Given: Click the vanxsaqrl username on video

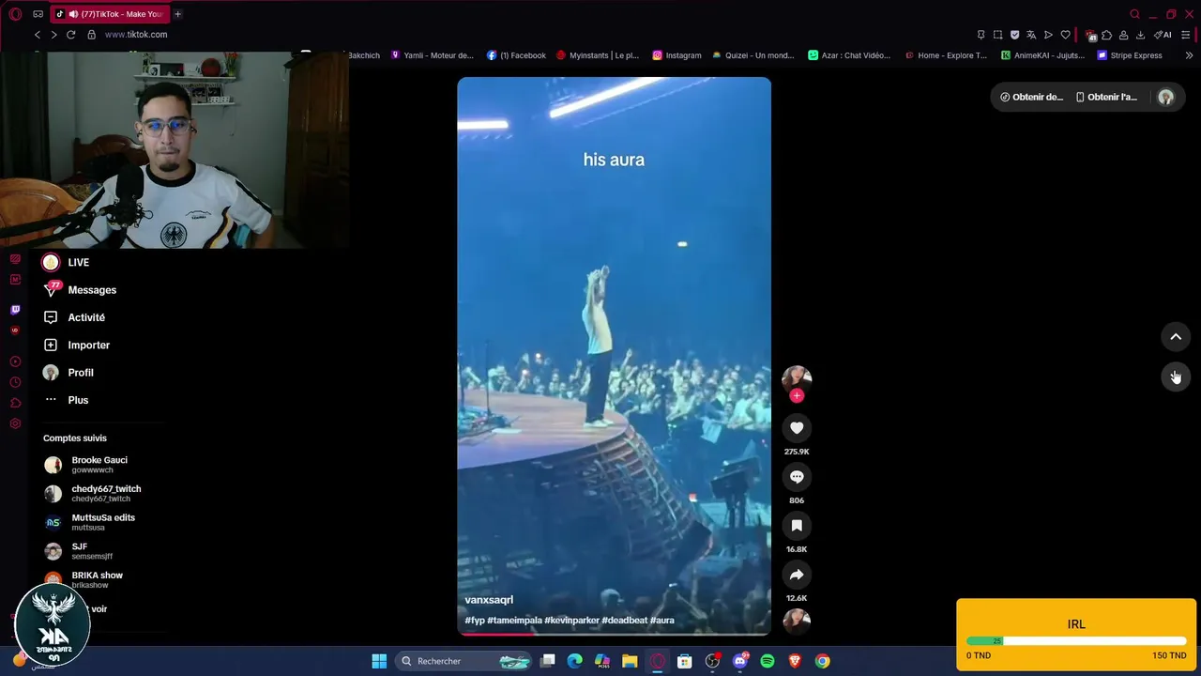Looking at the screenshot, I should point(489,600).
